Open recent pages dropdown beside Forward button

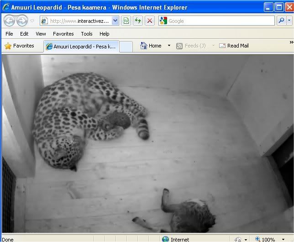32,21
